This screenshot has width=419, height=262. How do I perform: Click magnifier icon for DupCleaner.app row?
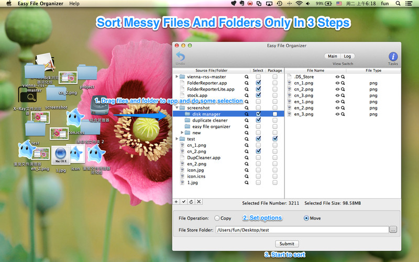[x=247, y=158]
